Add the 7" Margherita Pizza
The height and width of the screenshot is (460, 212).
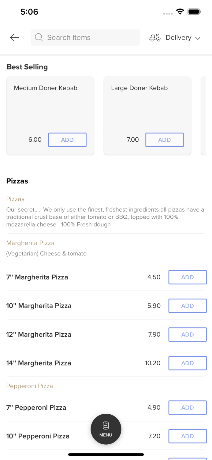tap(188, 277)
